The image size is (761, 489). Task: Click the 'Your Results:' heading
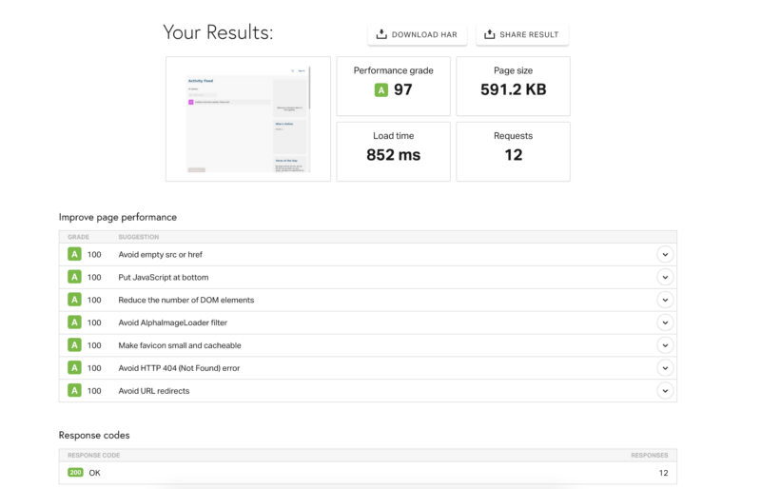[x=218, y=32]
